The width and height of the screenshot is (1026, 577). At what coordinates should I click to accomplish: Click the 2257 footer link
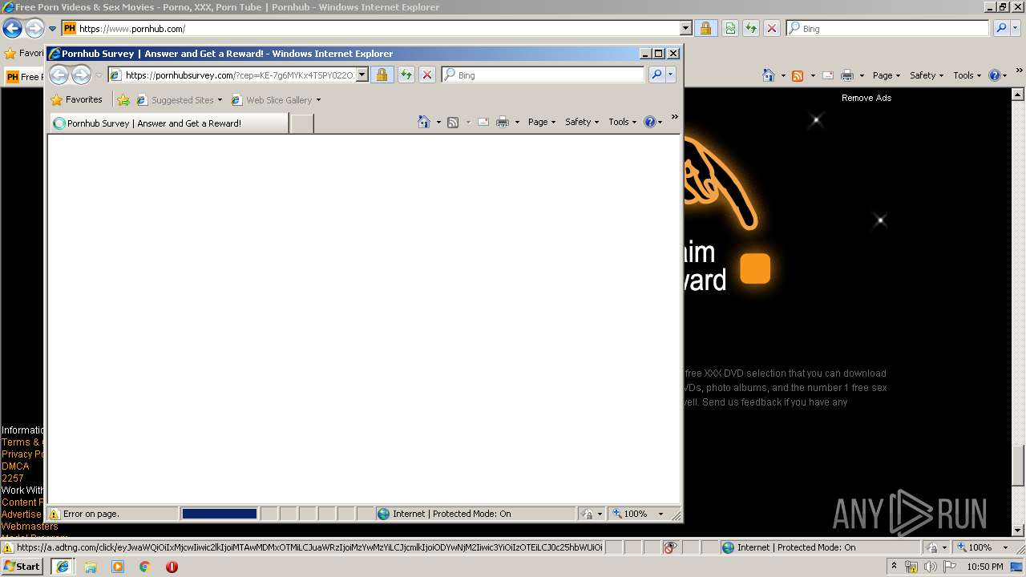pyautogui.click(x=13, y=478)
